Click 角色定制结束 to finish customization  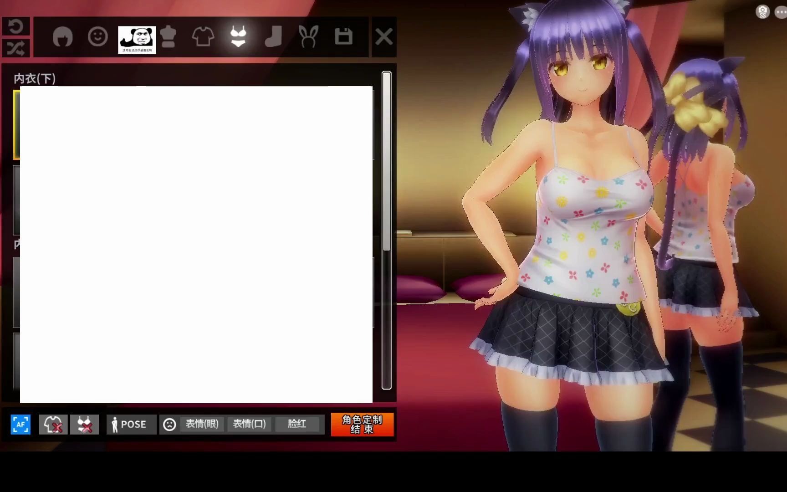tap(362, 425)
